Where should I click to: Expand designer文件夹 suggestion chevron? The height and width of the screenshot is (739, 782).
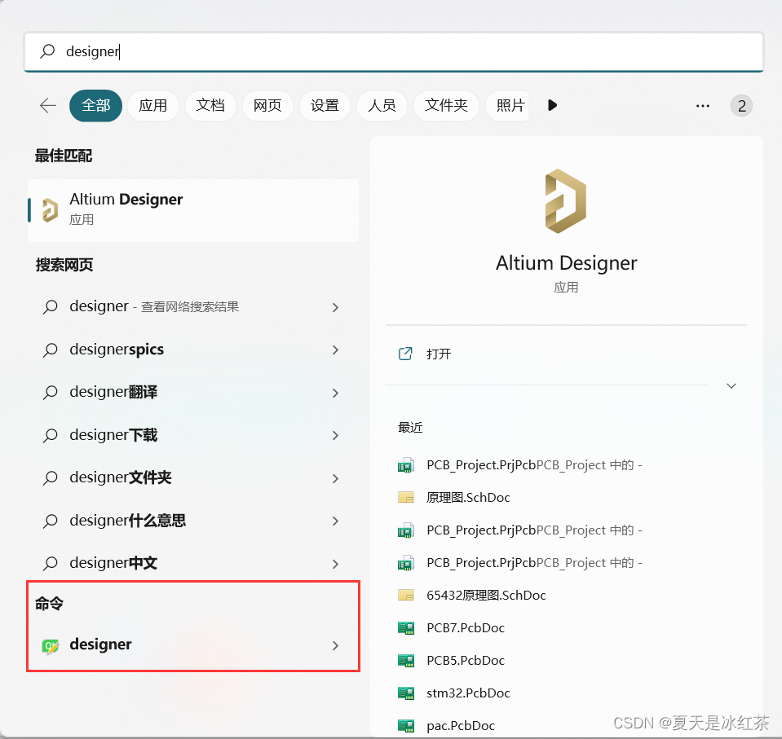(336, 478)
